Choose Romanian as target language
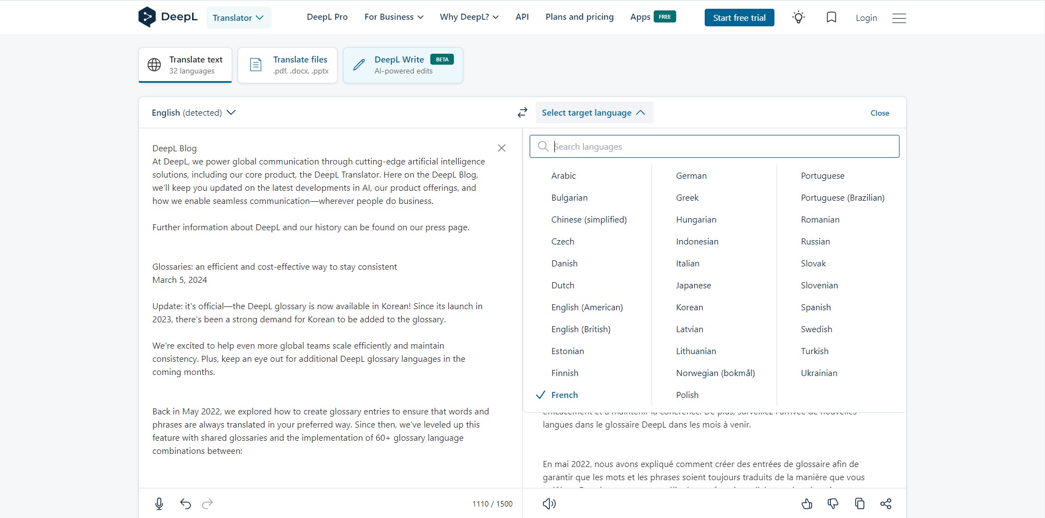This screenshot has height=518, width=1045. [x=820, y=219]
